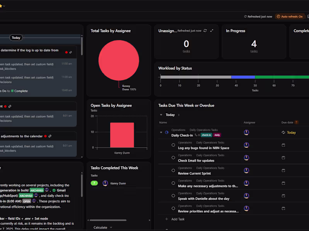Click link icon beside adjustments to the calendar

pos(50,136)
